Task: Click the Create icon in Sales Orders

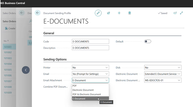Action: (x=6, y=28)
